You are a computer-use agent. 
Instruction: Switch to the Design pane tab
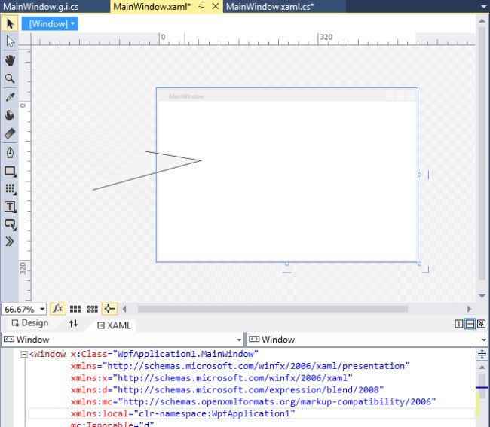pyautogui.click(x=30, y=323)
